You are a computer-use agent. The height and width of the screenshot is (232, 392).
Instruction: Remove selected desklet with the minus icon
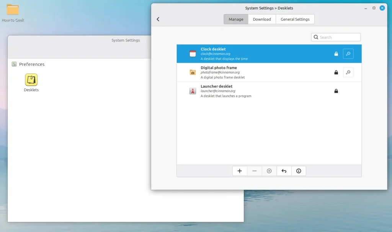(x=254, y=171)
